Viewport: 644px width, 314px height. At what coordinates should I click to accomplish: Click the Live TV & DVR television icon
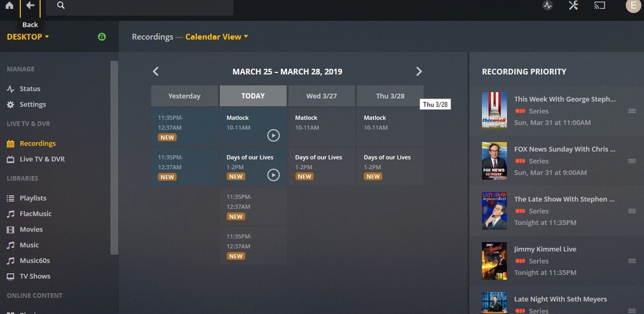10,160
